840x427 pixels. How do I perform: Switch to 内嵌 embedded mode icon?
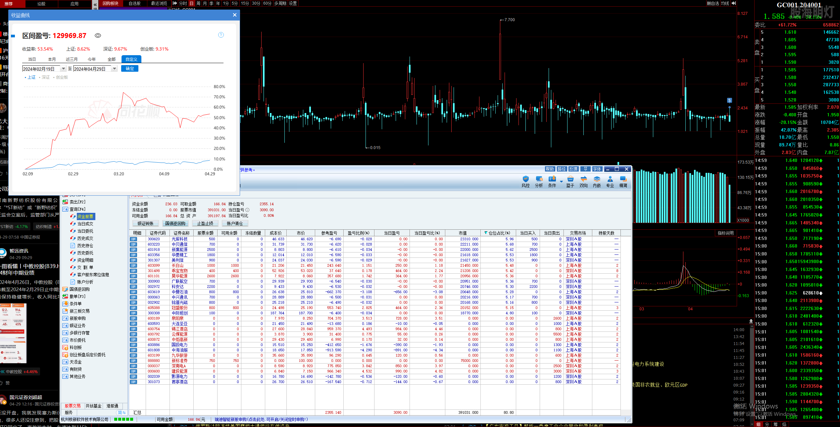(x=597, y=181)
